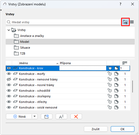
Task: Collapse the panel with top-left triangle
Action: (1, 10)
